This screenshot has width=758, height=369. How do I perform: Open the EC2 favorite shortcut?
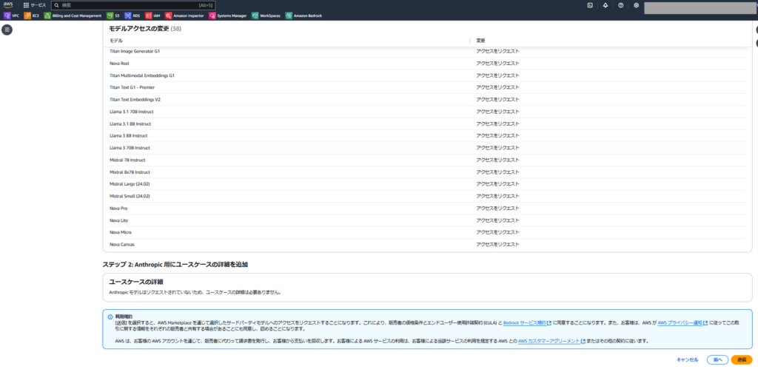pyautogui.click(x=31, y=16)
